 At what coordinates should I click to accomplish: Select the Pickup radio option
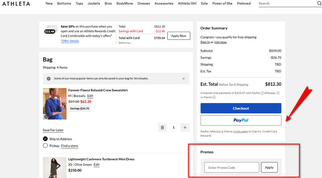pos(45,146)
